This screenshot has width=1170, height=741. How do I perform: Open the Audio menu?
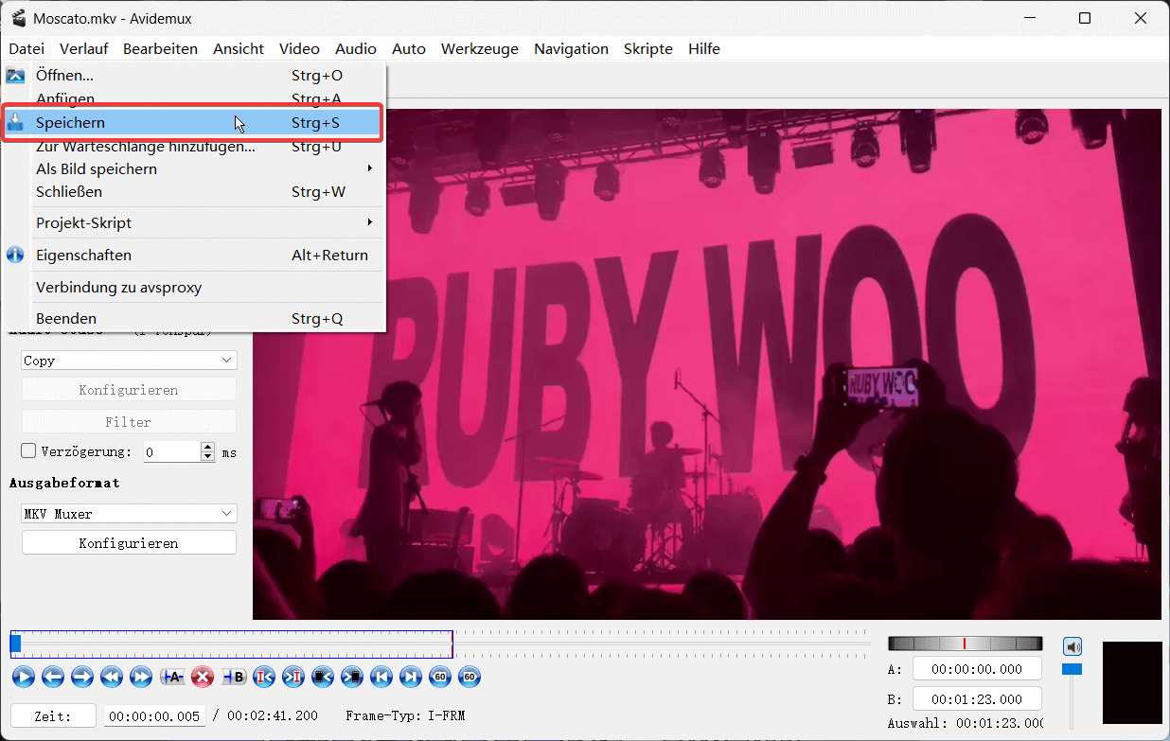[356, 48]
